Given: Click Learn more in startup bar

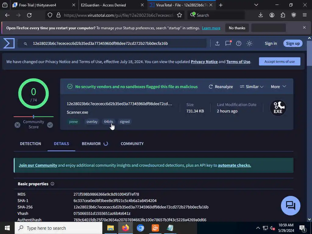Looking at the screenshot, I should click(211, 28).
